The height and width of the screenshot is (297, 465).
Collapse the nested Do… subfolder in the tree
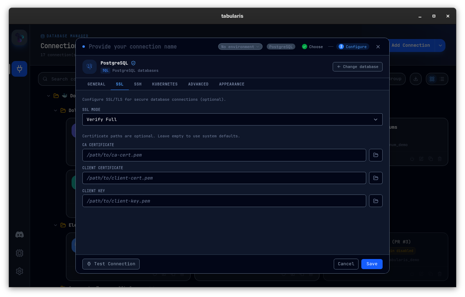click(56, 111)
